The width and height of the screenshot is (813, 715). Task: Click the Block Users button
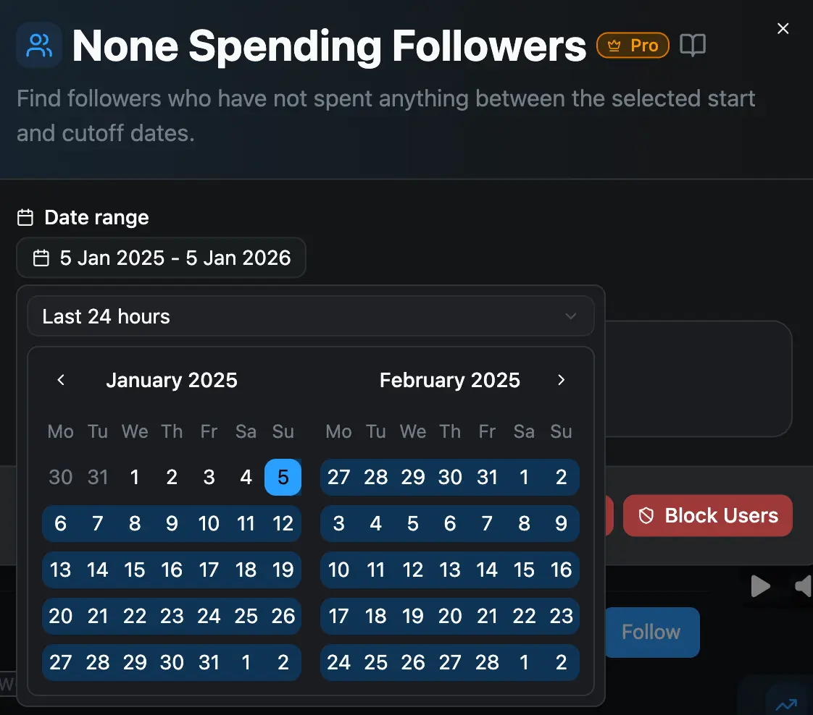click(707, 515)
